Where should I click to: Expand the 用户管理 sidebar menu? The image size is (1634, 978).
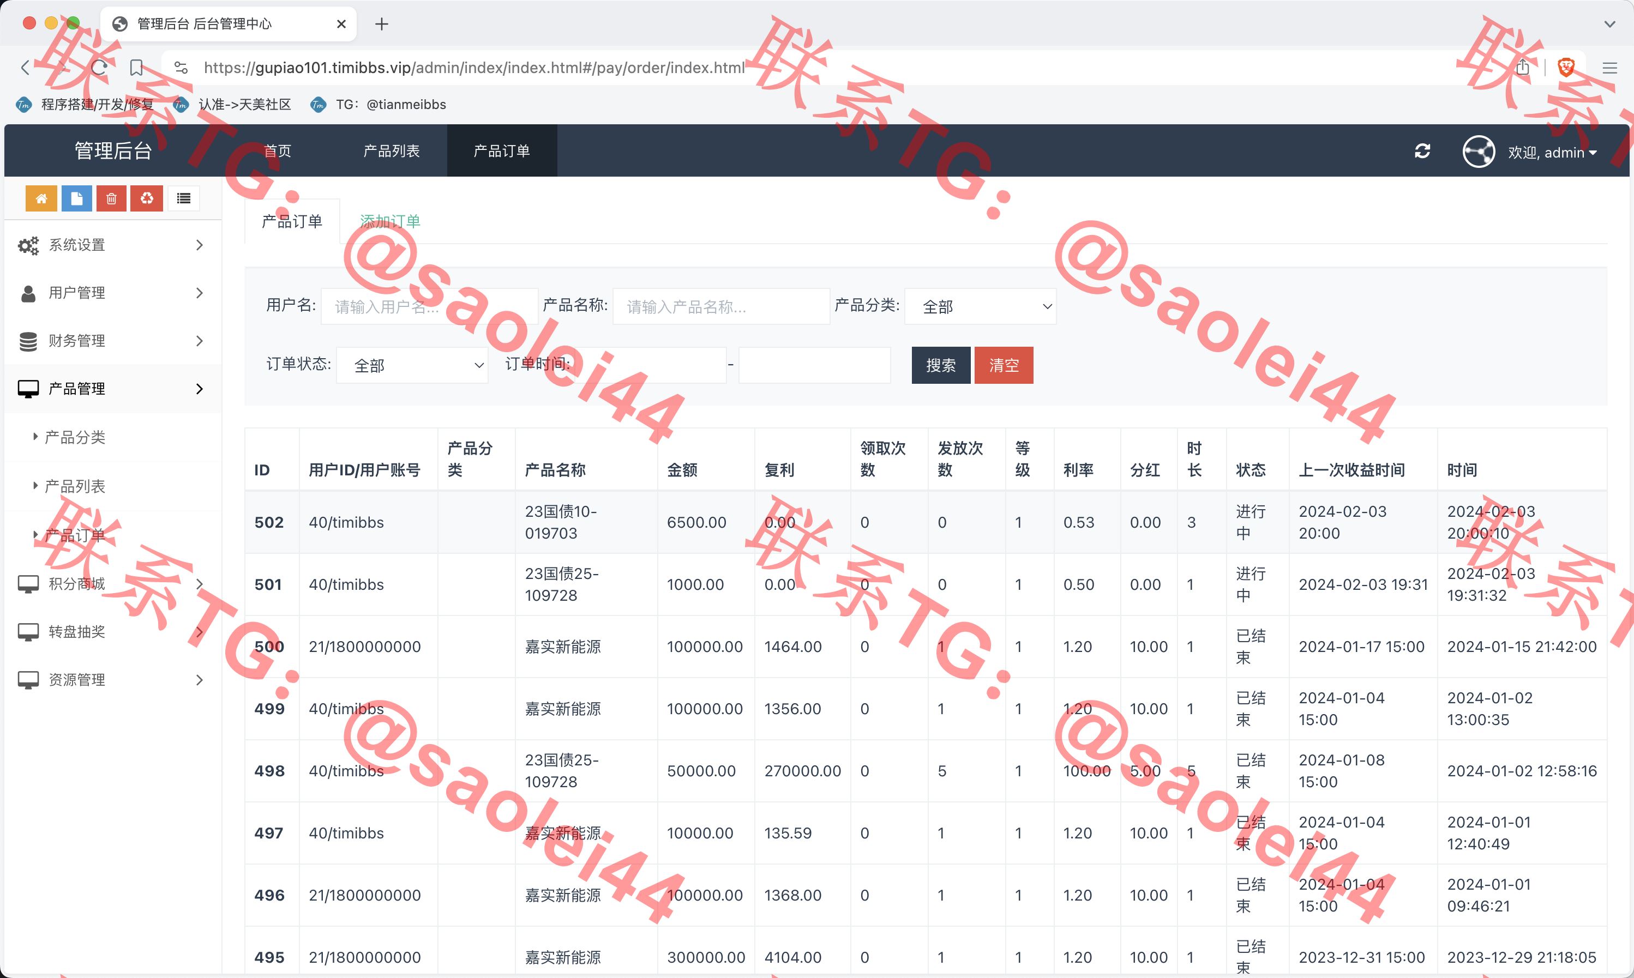[113, 293]
